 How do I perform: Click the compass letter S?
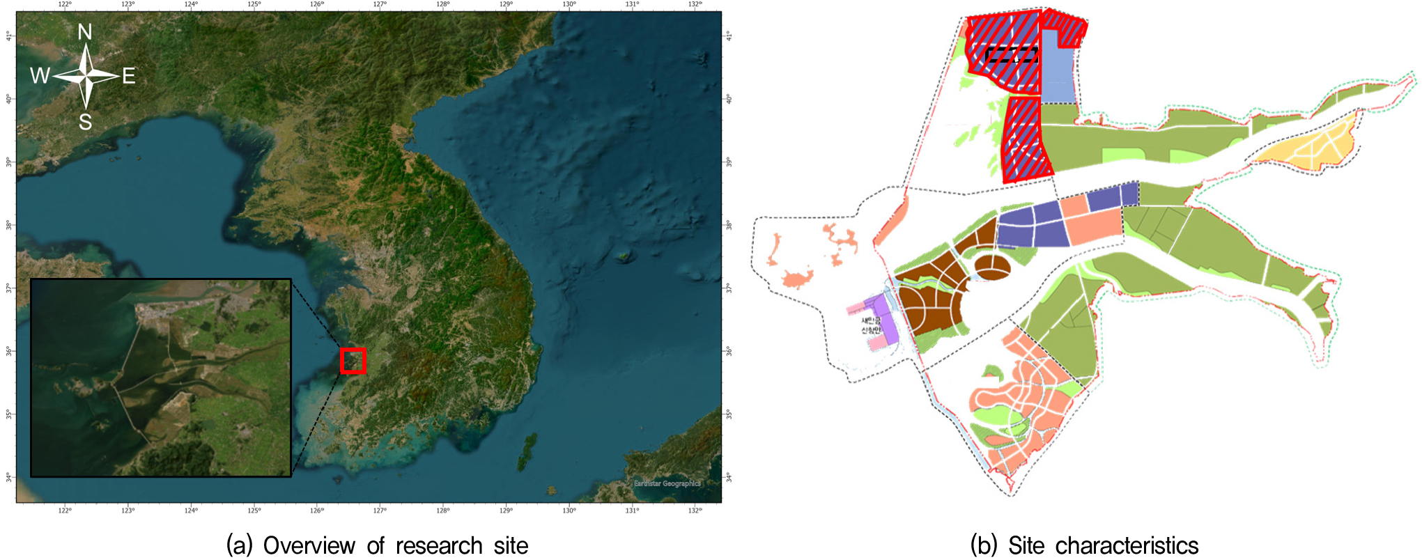85,122
